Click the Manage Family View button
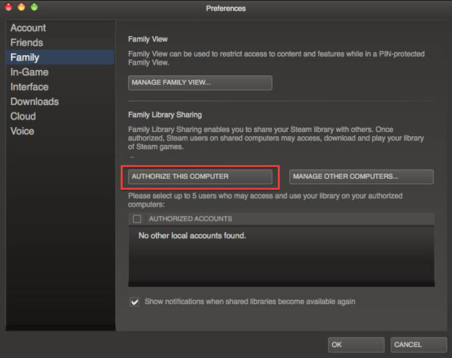This screenshot has width=452, height=358. pos(200,83)
